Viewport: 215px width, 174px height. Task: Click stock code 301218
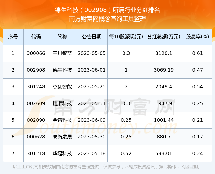[x=36, y=154]
